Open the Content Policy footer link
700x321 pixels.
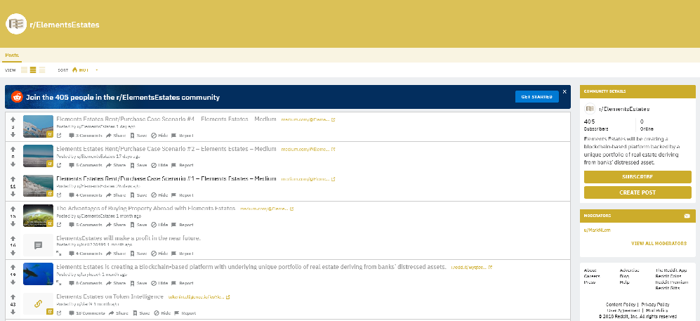pyautogui.click(x=621, y=304)
